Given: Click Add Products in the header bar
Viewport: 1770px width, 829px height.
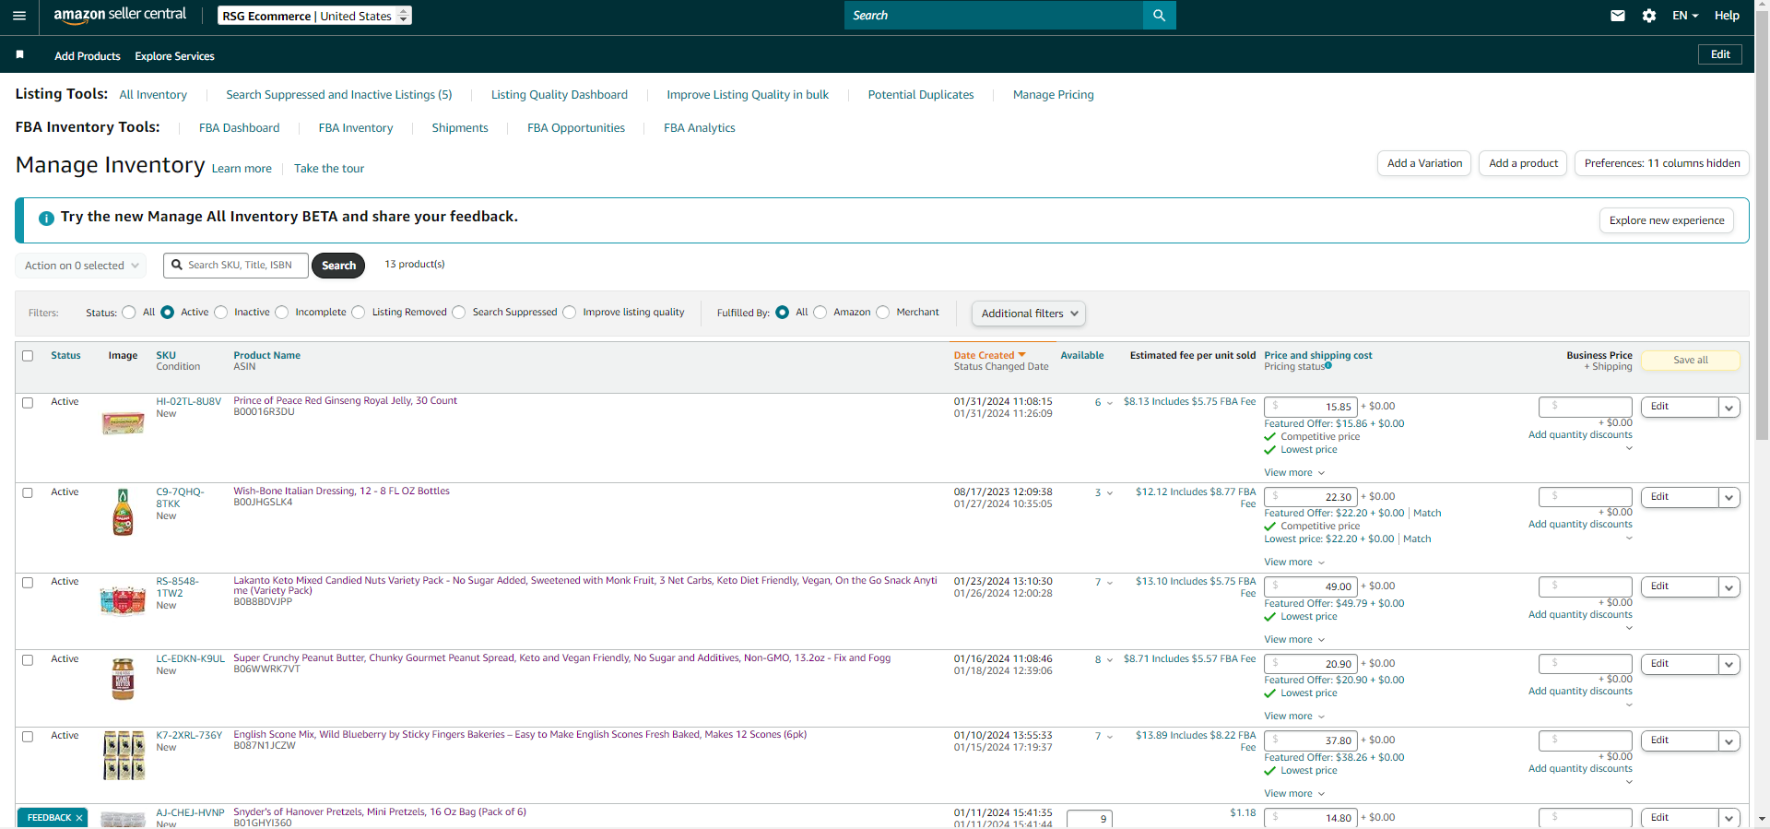Looking at the screenshot, I should click(88, 56).
